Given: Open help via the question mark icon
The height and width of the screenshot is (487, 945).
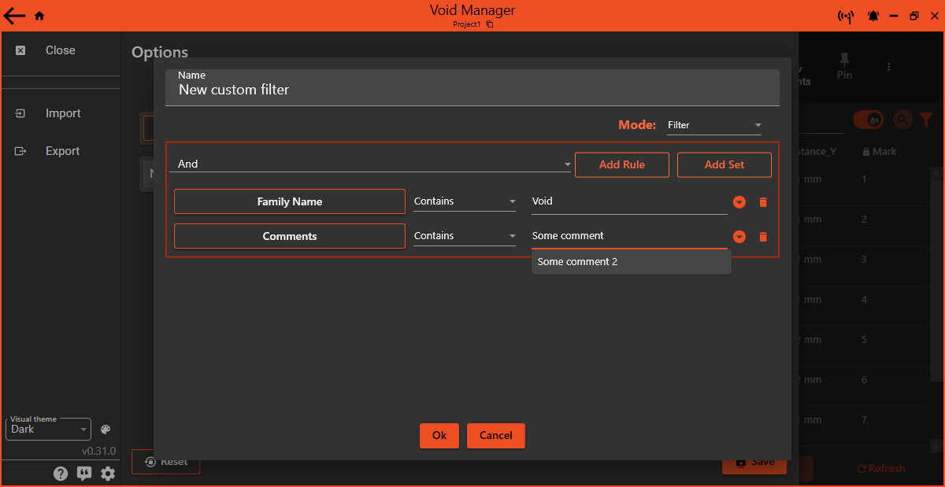Looking at the screenshot, I should point(61,473).
